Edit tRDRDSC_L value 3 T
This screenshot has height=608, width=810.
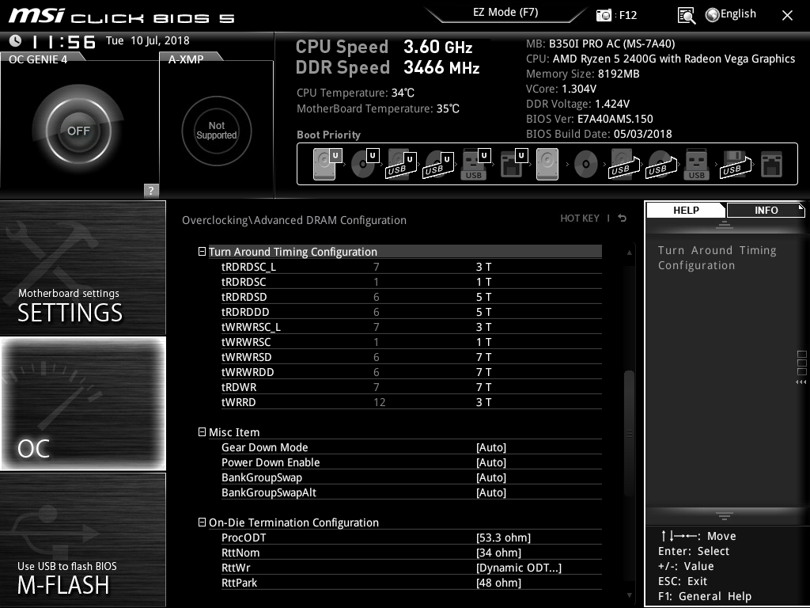[x=483, y=267]
